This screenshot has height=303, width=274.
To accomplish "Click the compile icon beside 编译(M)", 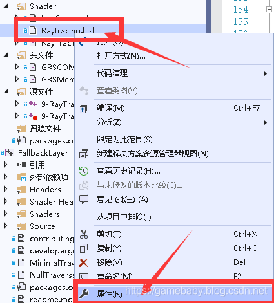I will (x=84, y=108).
